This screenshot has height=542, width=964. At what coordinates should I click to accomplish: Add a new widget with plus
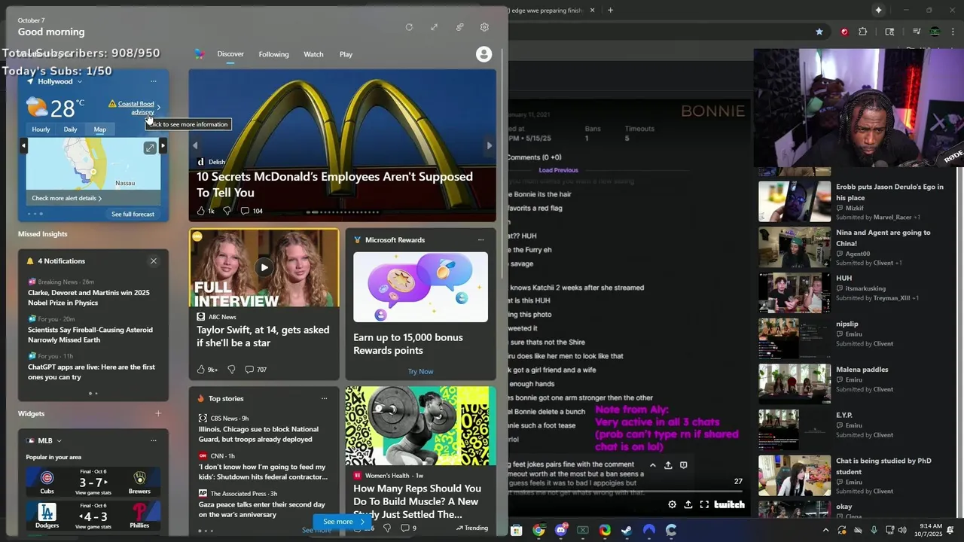click(x=158, y=413)
